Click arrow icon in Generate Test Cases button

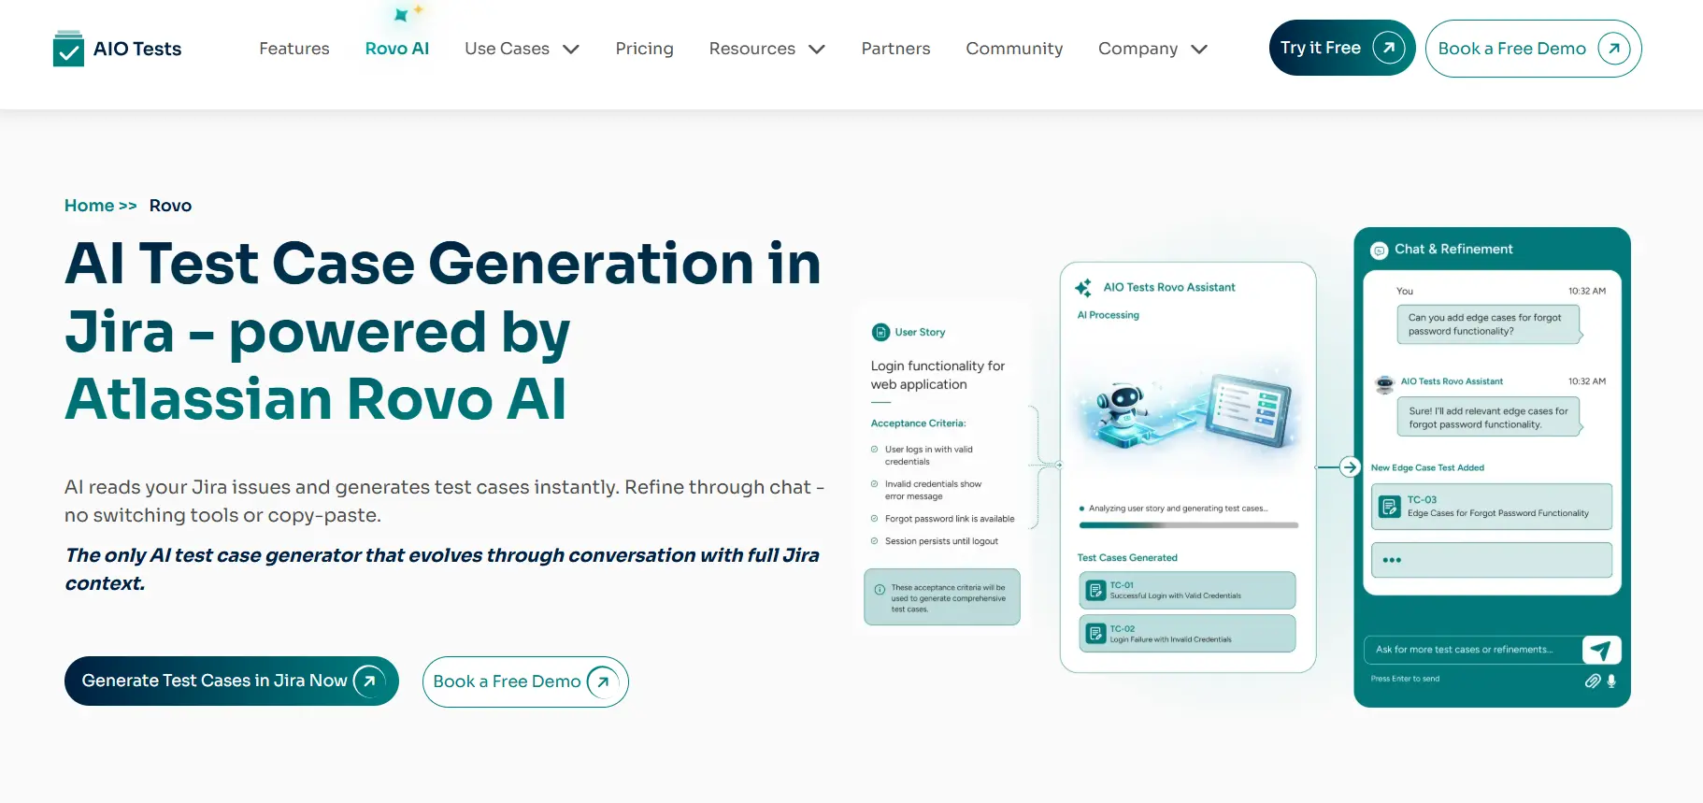[369, 681]
